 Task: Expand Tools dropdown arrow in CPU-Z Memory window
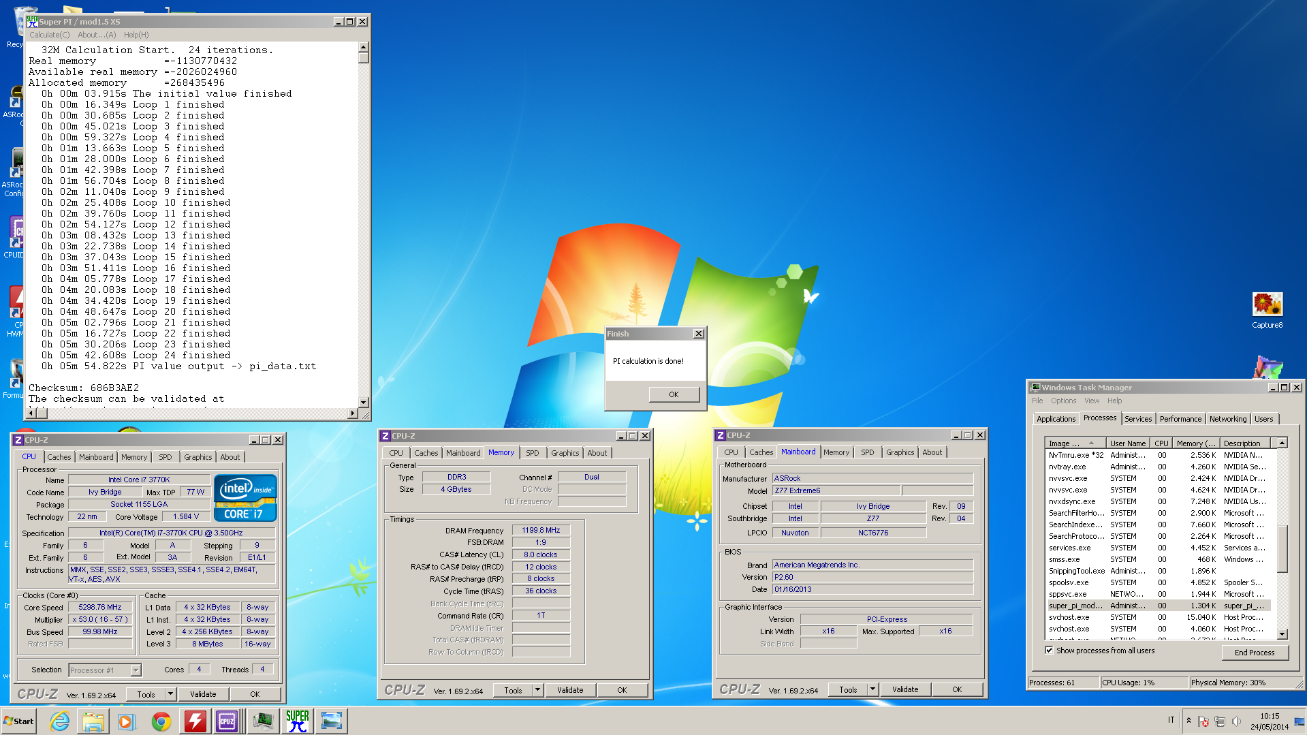(537, 690)
